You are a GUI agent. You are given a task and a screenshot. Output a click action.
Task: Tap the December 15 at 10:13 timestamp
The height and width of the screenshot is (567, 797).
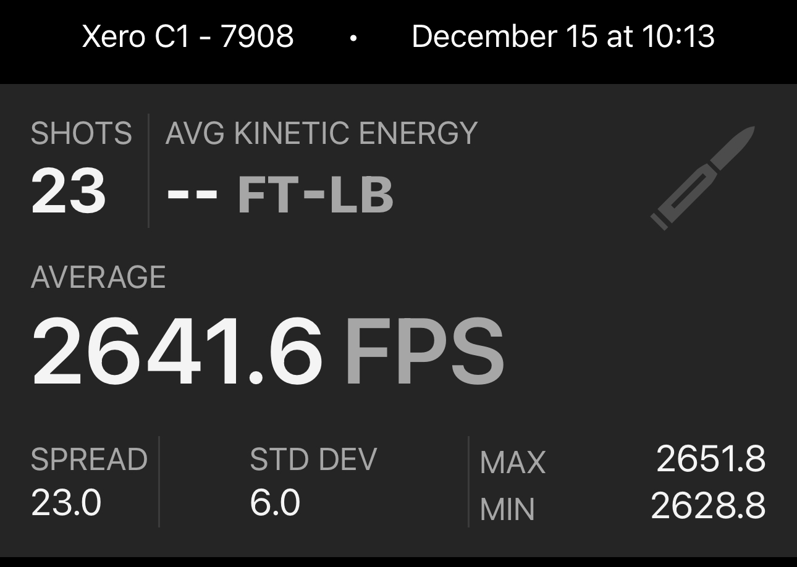[563, 36]
